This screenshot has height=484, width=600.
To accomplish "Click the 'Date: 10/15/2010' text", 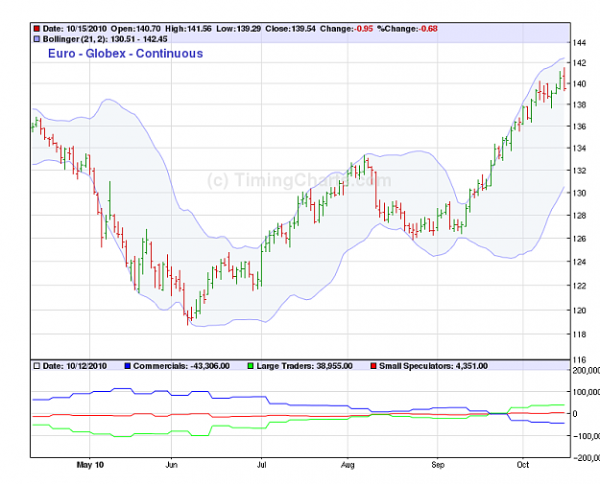I will pos(75,29).
